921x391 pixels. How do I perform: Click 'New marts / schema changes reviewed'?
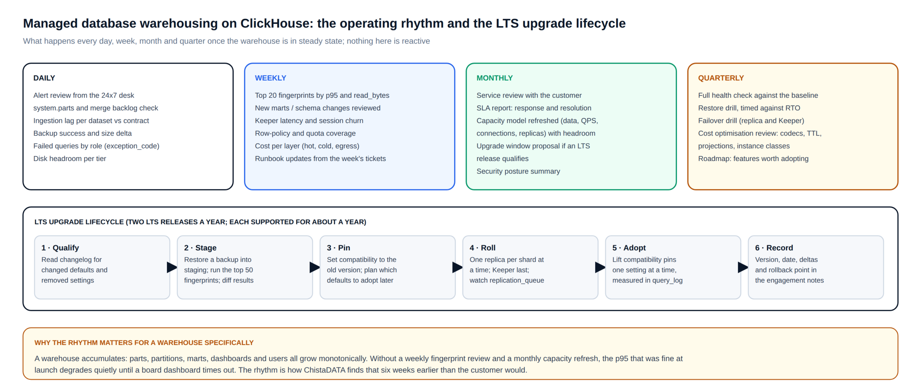(318, 108)
